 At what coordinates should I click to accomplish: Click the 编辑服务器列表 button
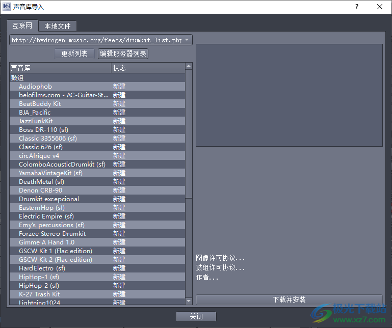(x=123, y=53)
